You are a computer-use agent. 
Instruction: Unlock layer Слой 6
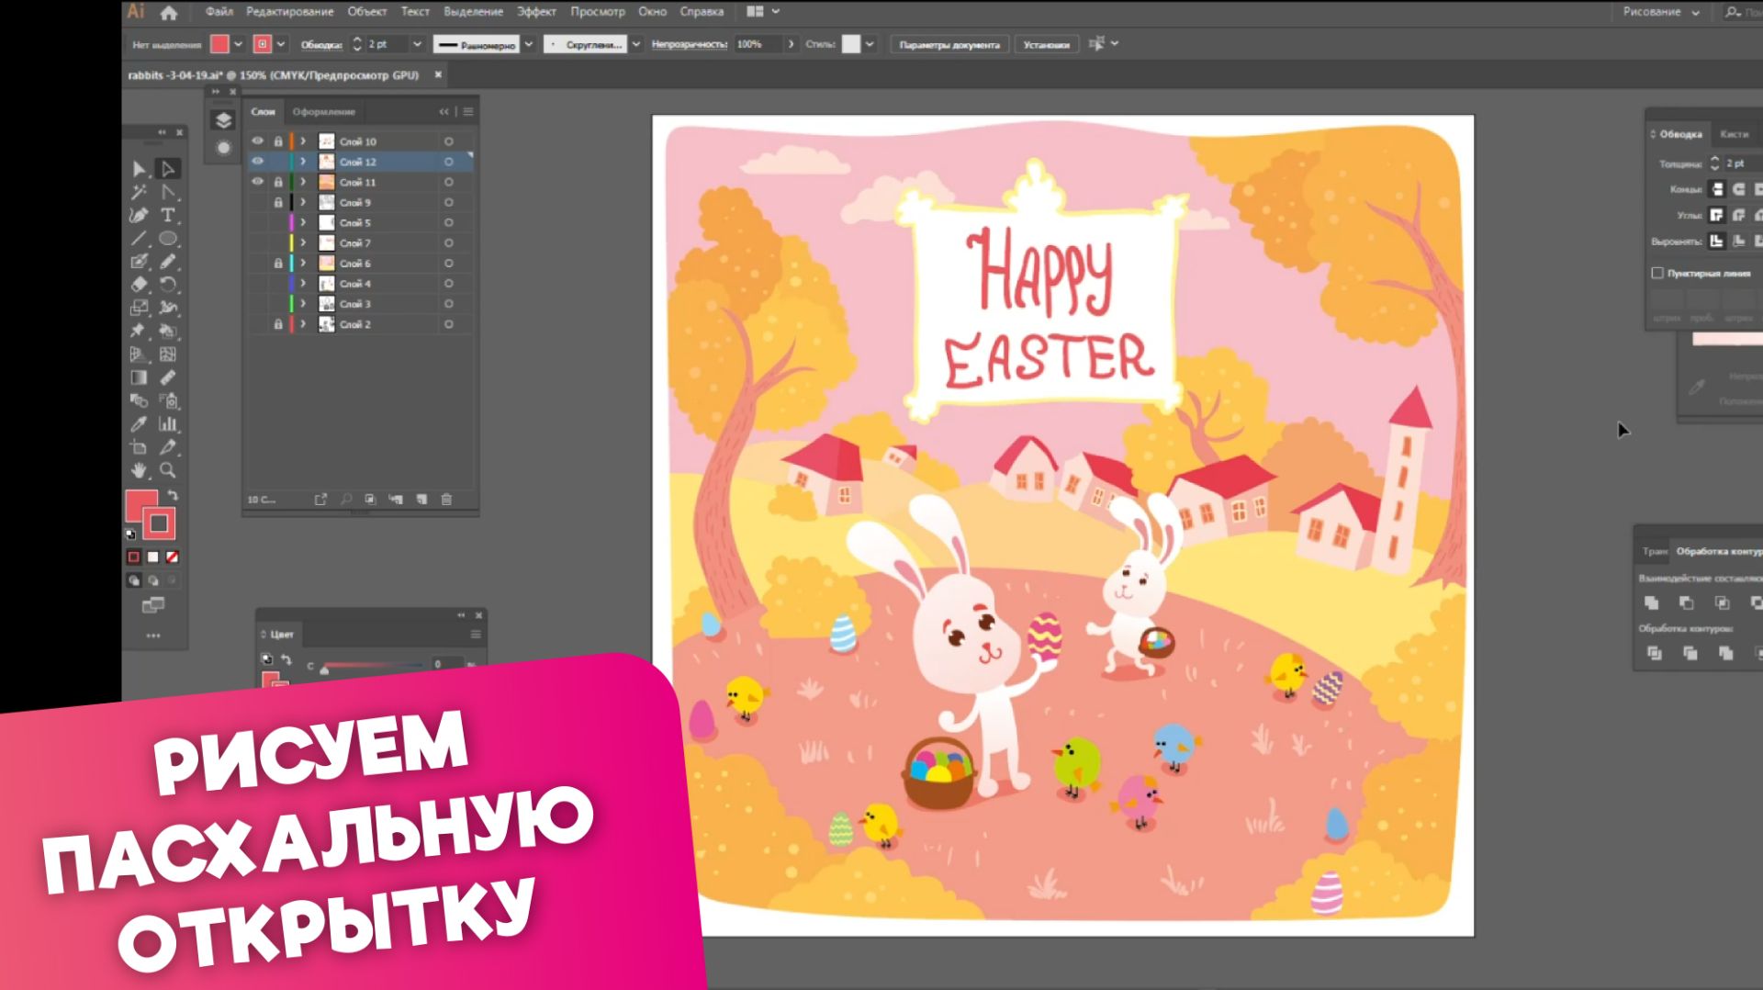(277, 264)
